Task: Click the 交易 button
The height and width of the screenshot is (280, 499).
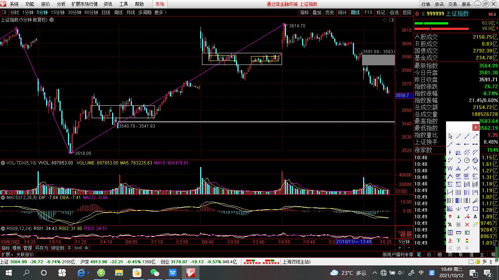Action: [x=453, y=4]
